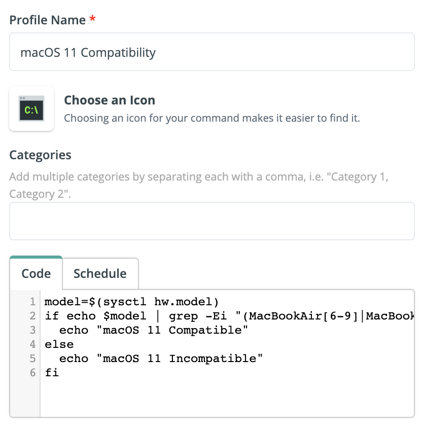Click the else statement on line 4
Screen dimensions: 422x429
click(x=59, y=344)
